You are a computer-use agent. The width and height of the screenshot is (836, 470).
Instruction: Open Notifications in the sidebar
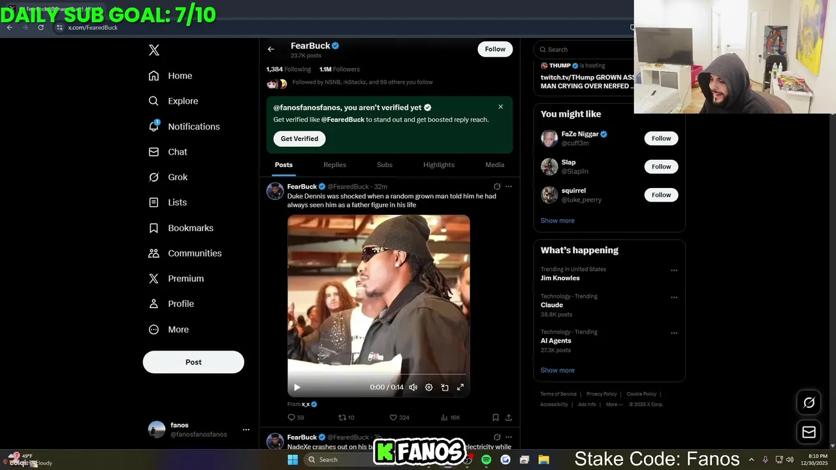(184, 127)
